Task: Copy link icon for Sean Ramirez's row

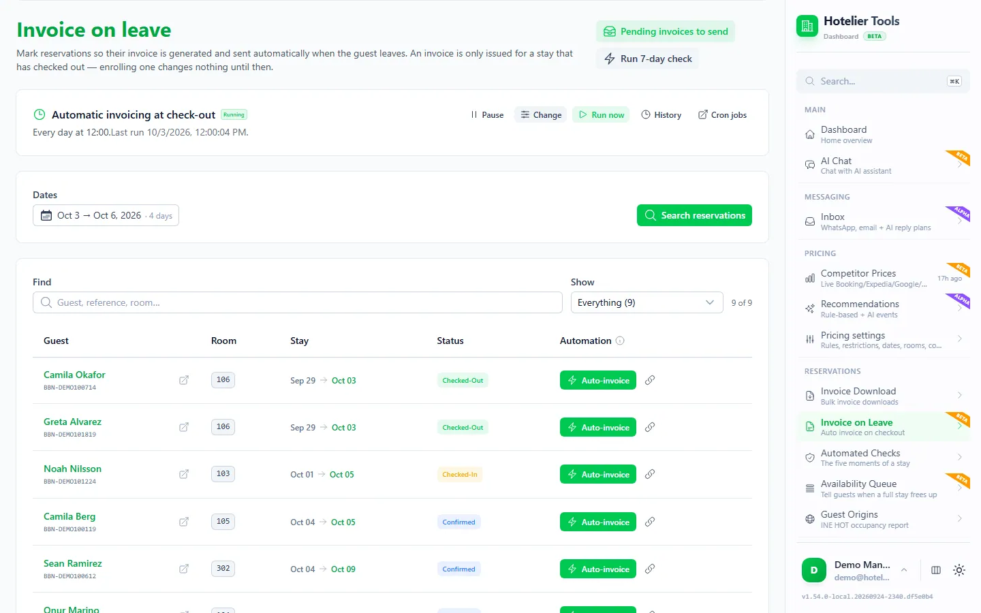Action: (650, 569)
